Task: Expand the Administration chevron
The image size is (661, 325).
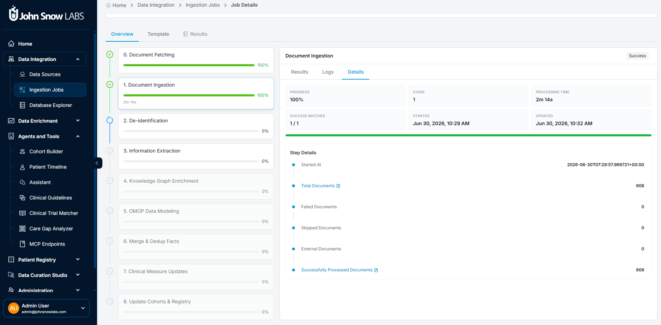Action: pos(78,290)
